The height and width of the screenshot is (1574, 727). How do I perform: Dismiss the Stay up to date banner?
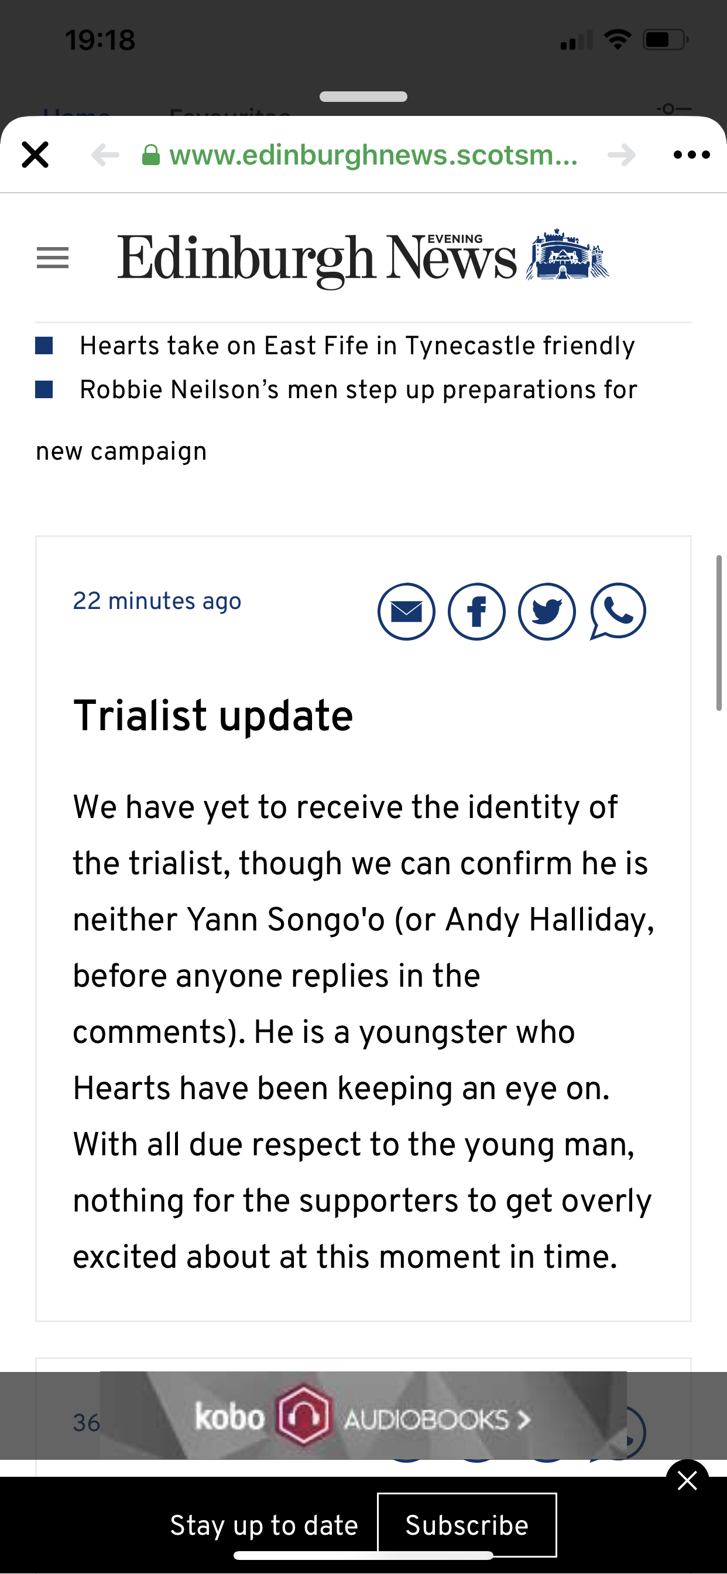click(687, 1480)
